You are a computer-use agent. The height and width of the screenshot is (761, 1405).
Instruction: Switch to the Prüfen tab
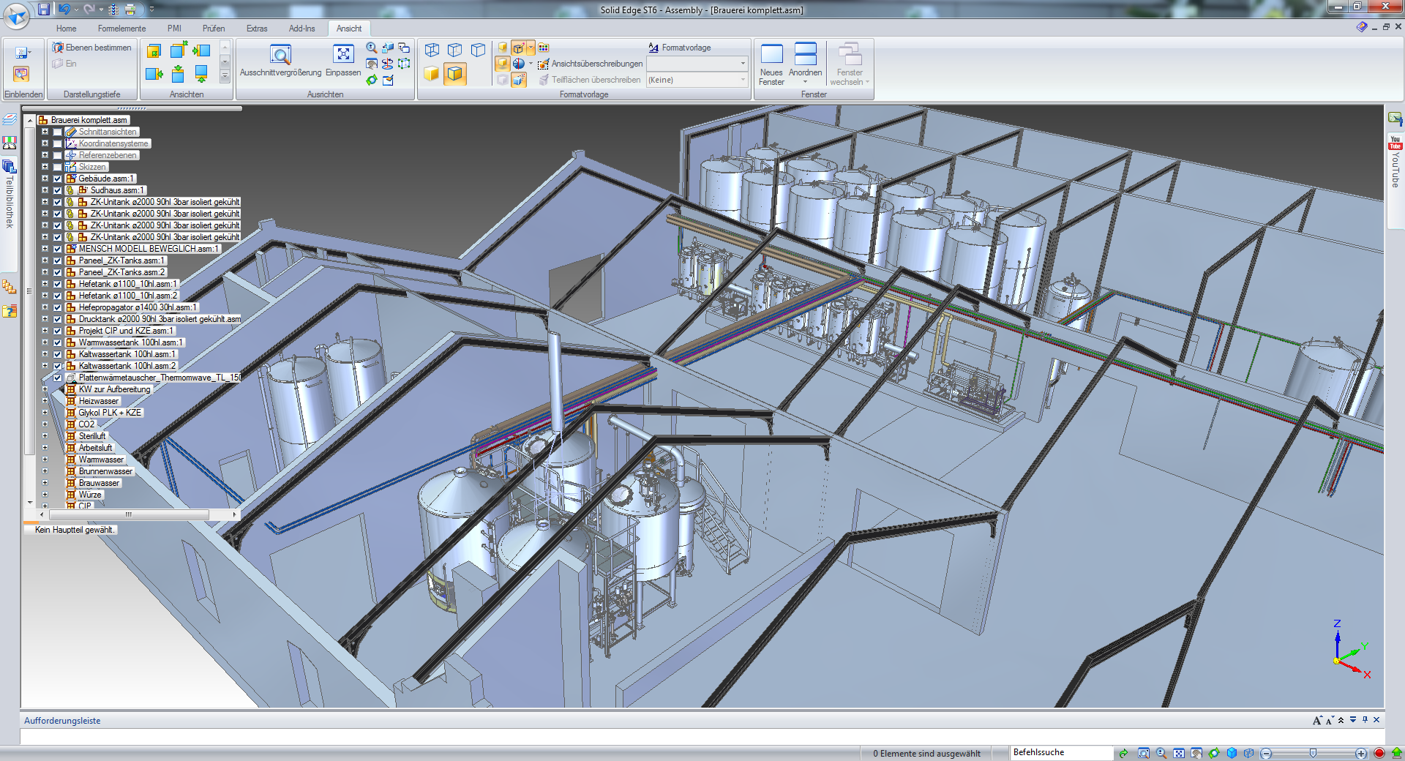[214, 29]
